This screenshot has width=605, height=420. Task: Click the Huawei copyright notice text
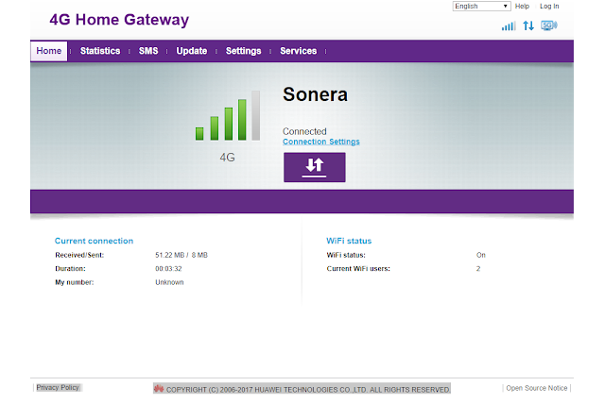point(308,390)
